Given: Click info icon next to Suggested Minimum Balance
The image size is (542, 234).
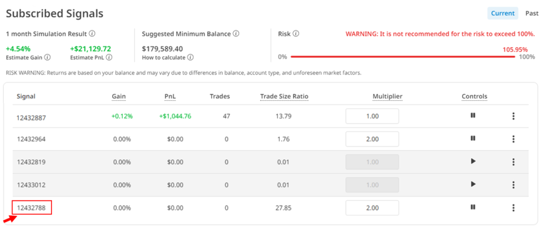Looking at the screenshot, I should point(236,33).
